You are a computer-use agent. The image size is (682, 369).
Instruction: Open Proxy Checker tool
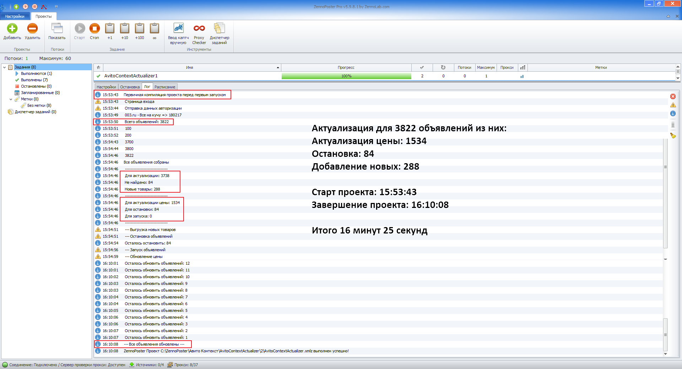[199, 29]
